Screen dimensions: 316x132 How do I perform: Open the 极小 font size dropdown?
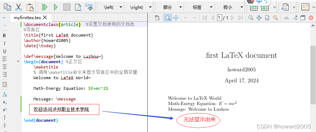(242, 7)
